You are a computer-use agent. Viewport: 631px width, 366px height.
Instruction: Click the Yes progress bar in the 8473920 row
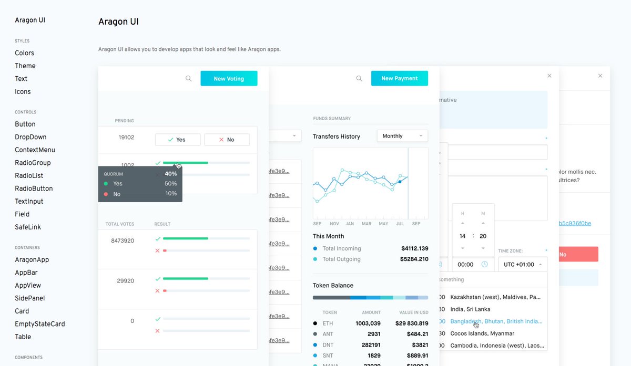click(x=206, y=238)
